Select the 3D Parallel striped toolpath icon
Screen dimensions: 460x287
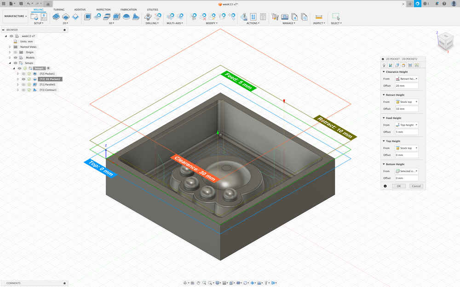click(x=116, y=17)
